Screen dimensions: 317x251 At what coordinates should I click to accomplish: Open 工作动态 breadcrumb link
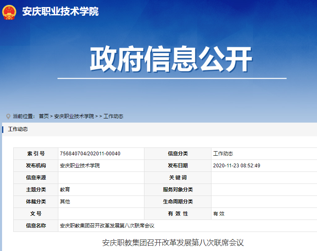tap(113, 116)
